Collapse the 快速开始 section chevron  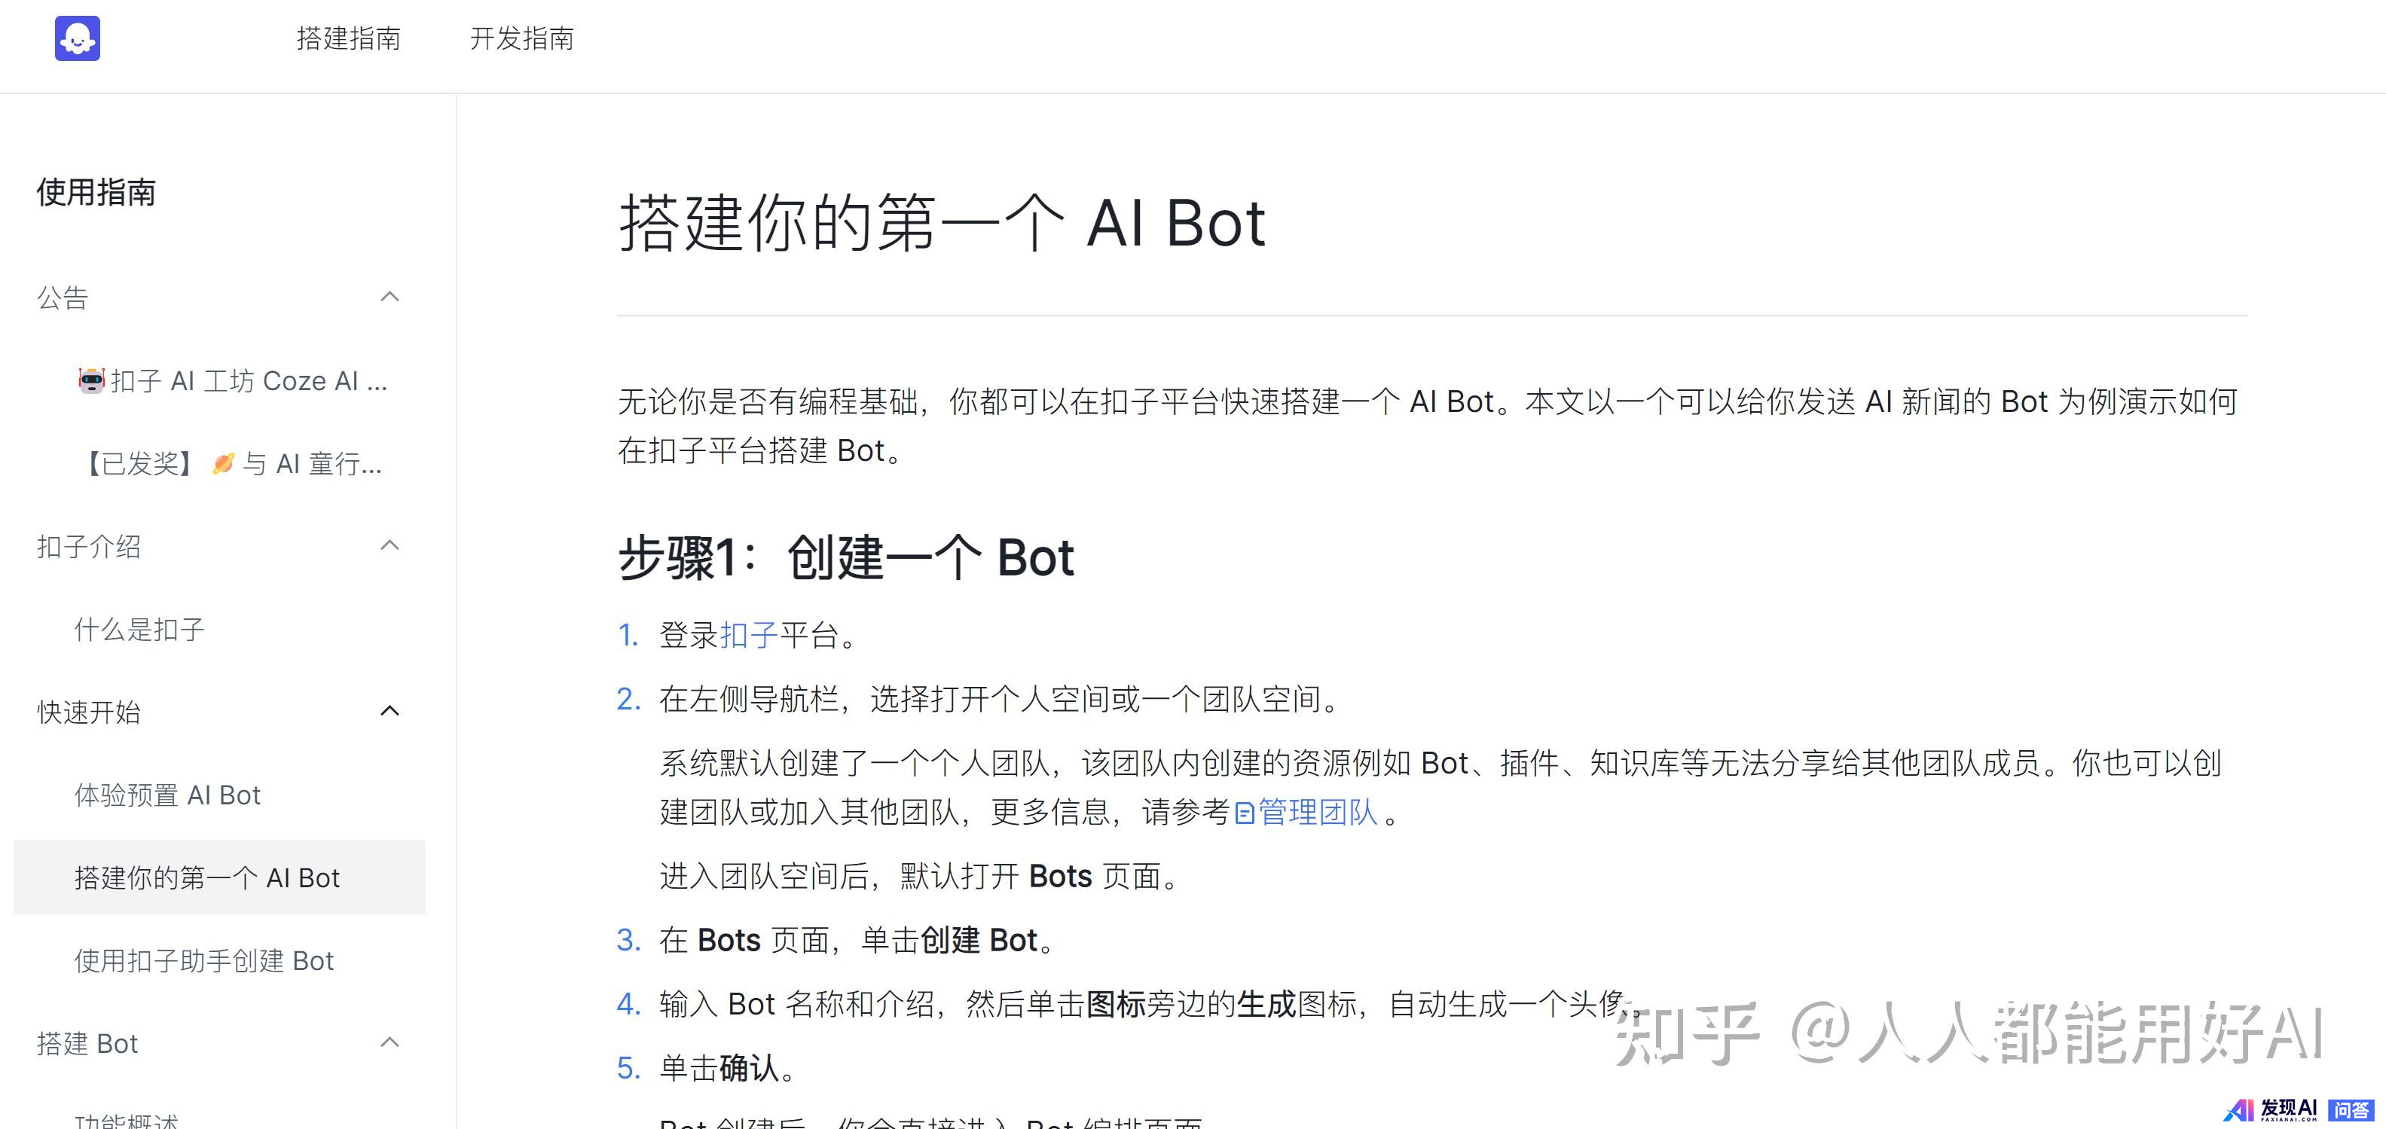390,711
